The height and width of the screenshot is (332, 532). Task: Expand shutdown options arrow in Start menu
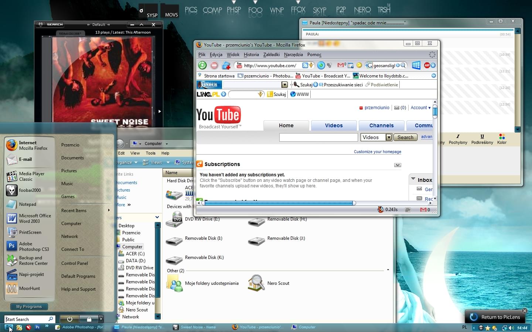(101, 319)
